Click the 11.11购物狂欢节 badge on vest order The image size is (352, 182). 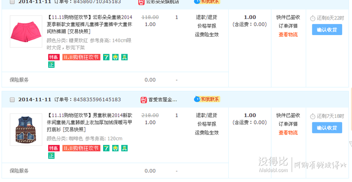81,148
